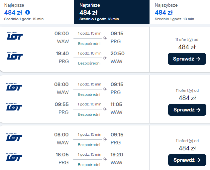Click '11 ofert(y) od' in the third card
The image size is (210, 170).
187,141
